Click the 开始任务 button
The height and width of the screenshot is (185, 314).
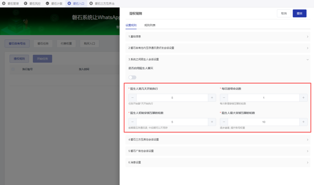[x=42, y=58]
